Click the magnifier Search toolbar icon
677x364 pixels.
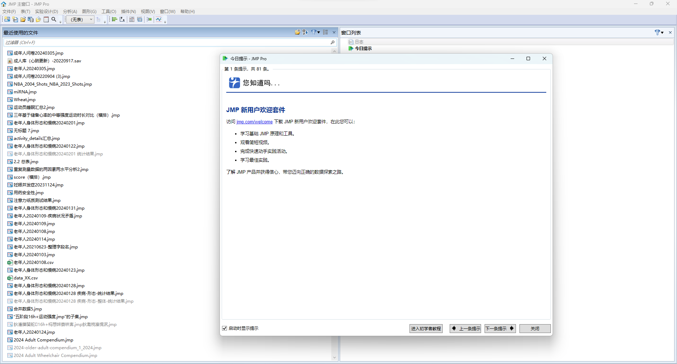point(54,19)
